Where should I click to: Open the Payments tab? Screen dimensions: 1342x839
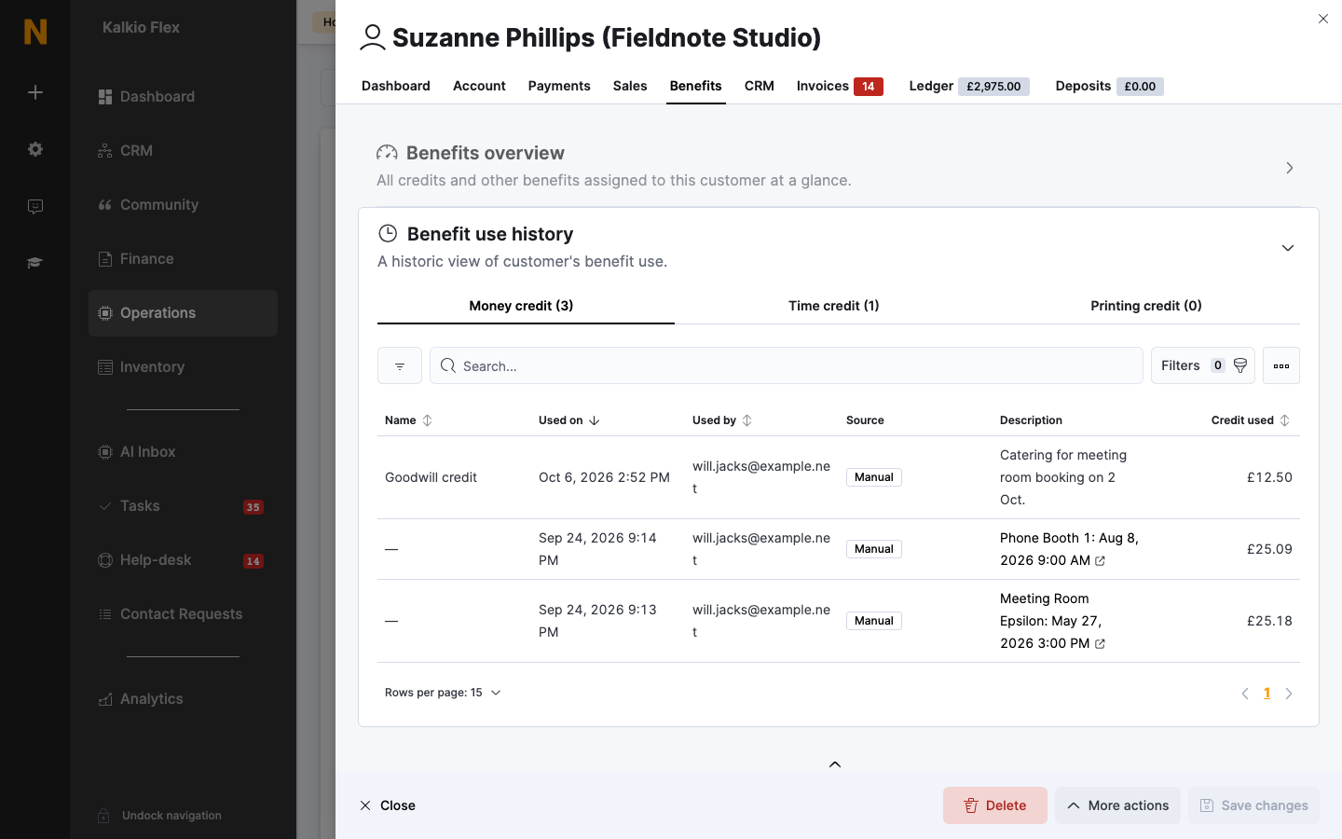[559, 86]
